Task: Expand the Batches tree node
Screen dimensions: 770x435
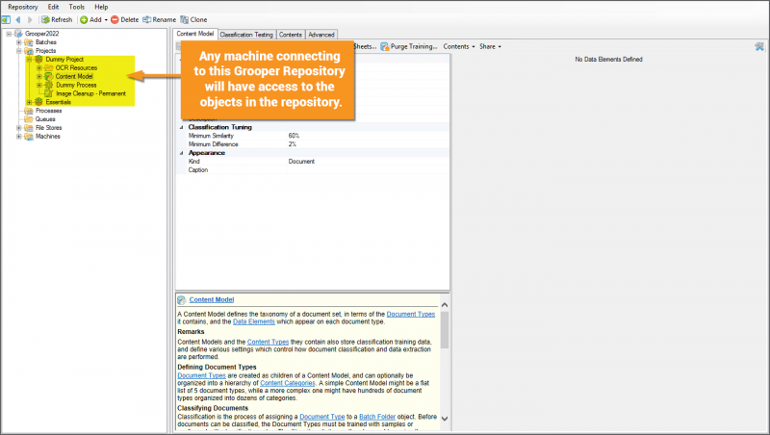Action: pyautogui.click(x=19, y=42)
